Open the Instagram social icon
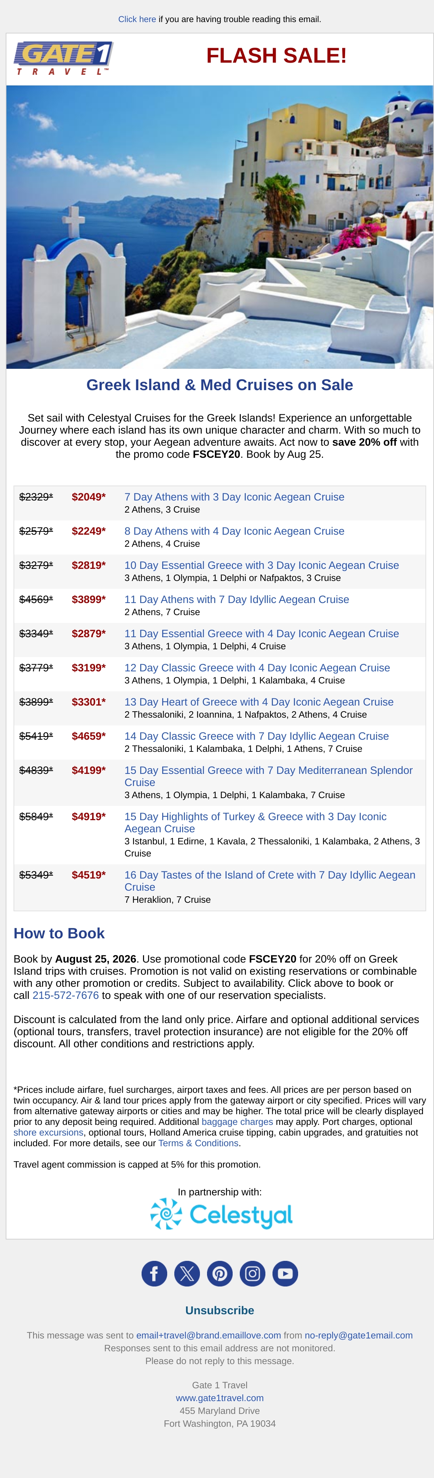 pyautogui.click(x=252, y=1273)
